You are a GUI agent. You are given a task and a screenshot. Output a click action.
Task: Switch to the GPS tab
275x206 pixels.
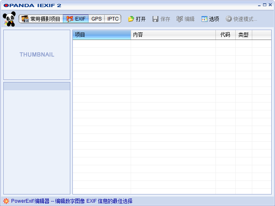pyautogui.click(x=96, y=19)
